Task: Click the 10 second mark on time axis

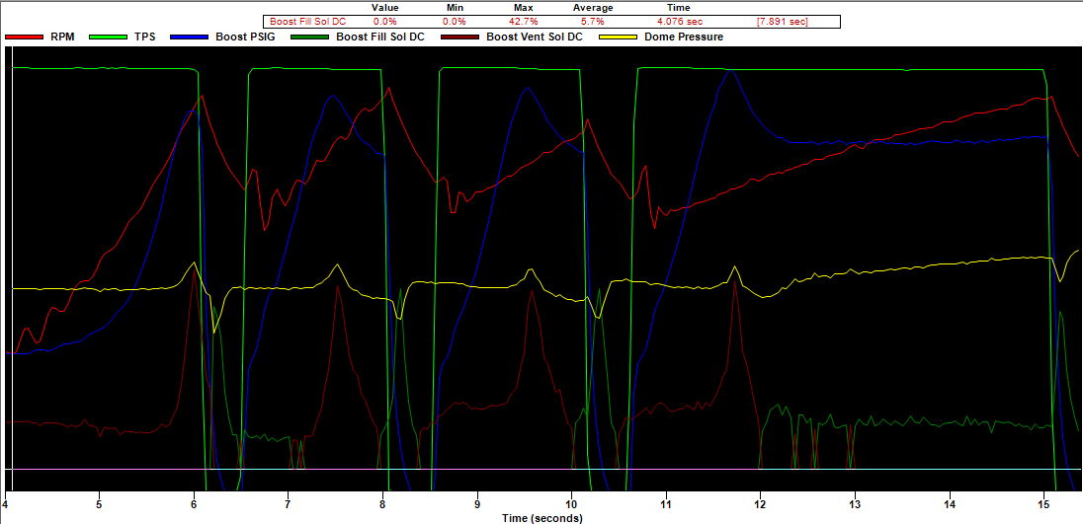Action: click(x=571, y=501)
